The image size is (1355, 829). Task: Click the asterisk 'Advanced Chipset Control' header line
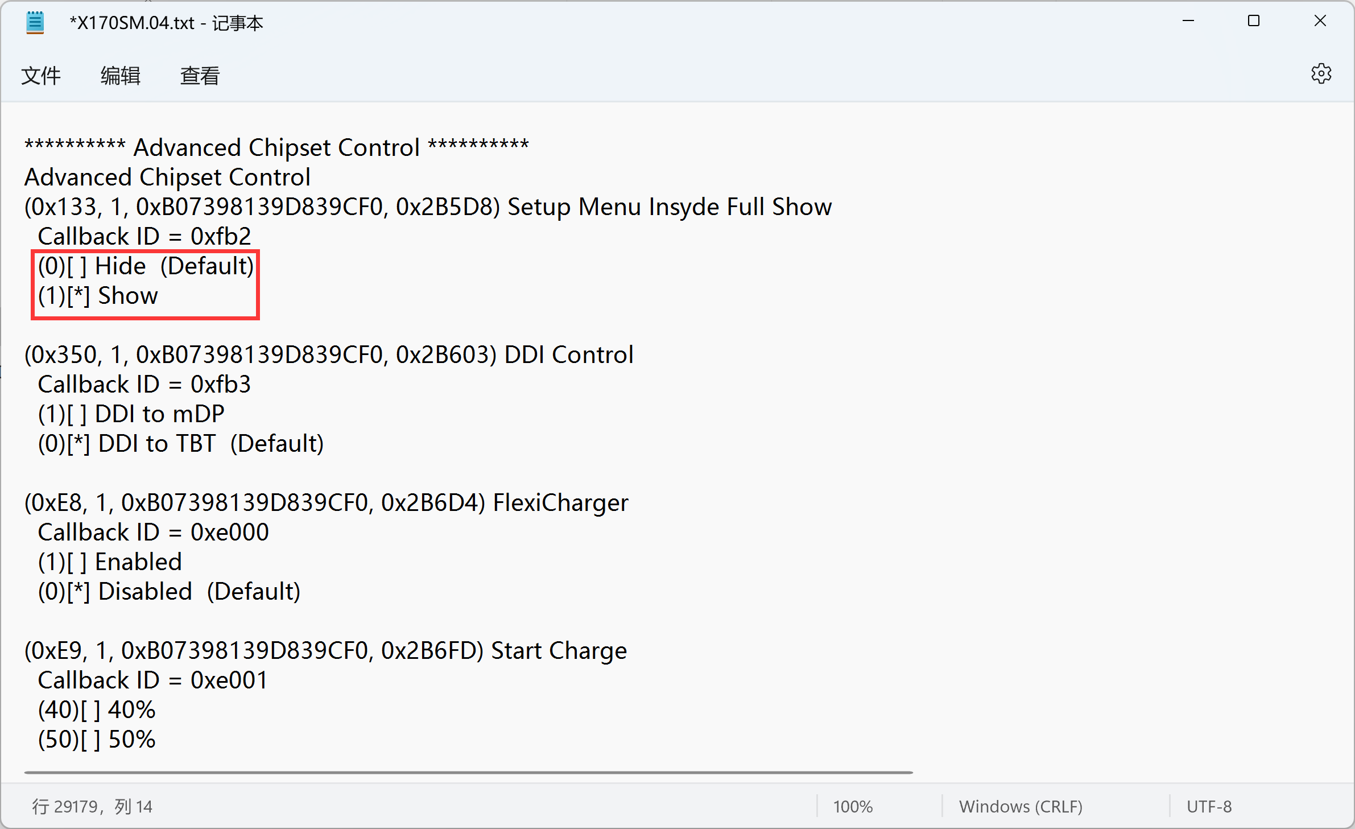point(276,148)
